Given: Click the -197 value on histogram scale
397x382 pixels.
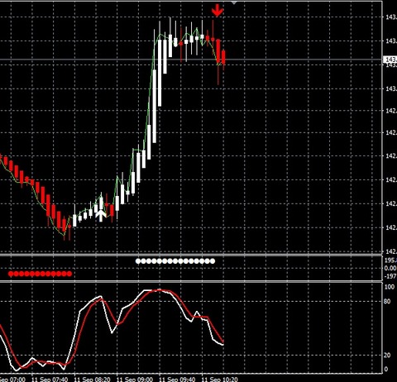Looking at the screenshot, I should [x=390, y=276].
